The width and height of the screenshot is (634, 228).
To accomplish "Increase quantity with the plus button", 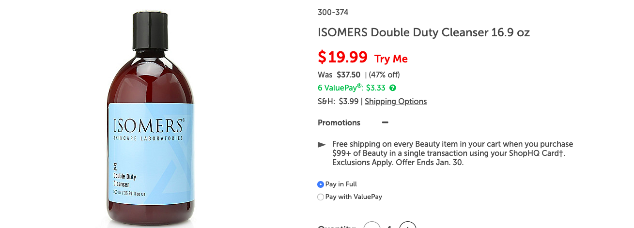I will click(408, 226).
